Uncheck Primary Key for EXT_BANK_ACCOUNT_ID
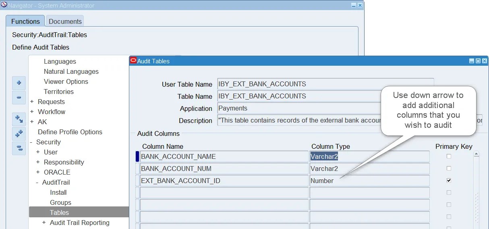The image size is (489, 229). pyautogui.click(x=449, y=181)
